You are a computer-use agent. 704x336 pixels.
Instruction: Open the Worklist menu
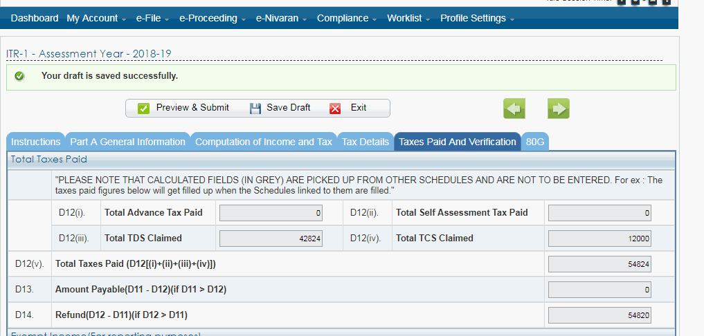pyautogui.click(x=408, y=19)
